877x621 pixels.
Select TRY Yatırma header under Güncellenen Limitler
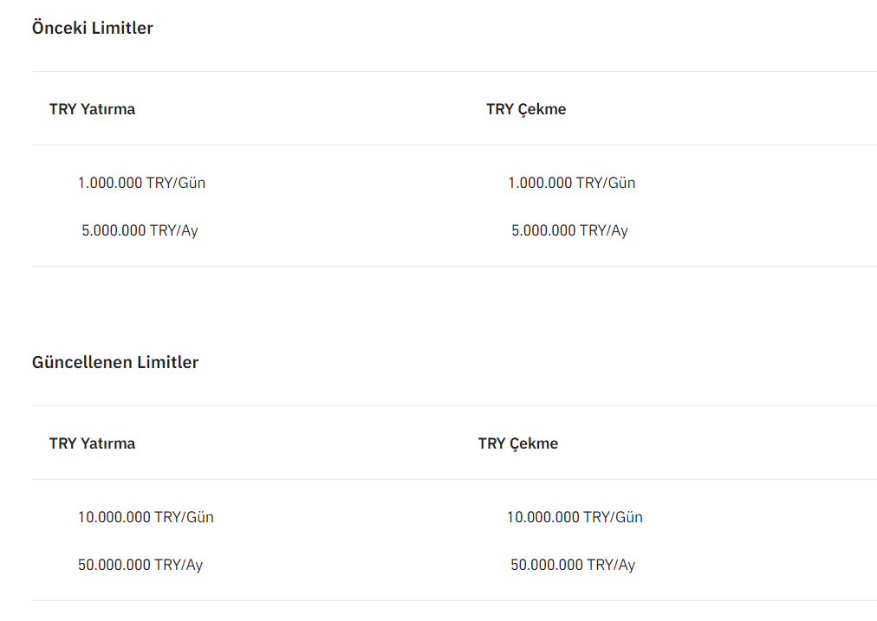coord(92,443)
